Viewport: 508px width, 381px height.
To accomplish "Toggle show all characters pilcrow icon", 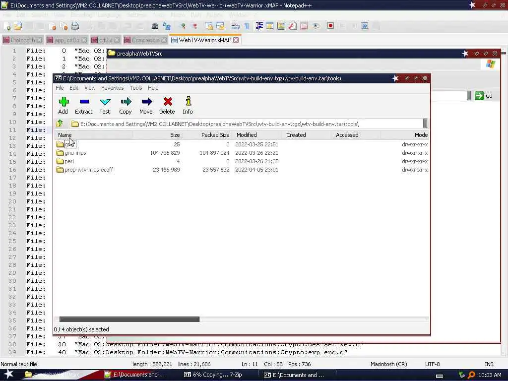I will click(x=247, y=26).
